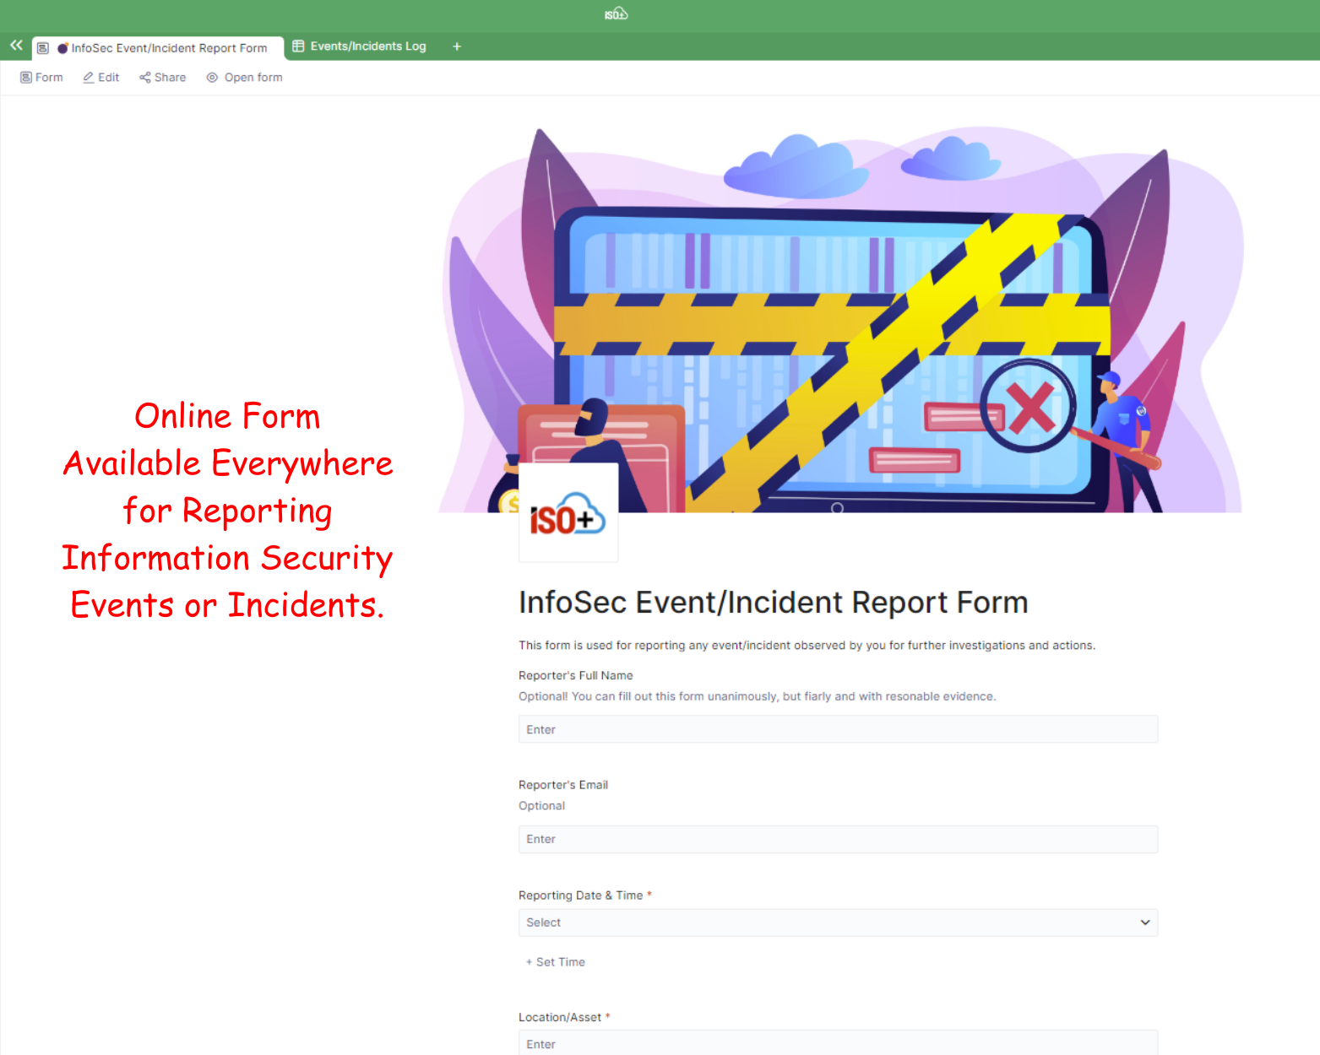Click the Events/Incidents Log grid icon
The width and height of the screenshot is (1320, 1055).
(298, 46)
